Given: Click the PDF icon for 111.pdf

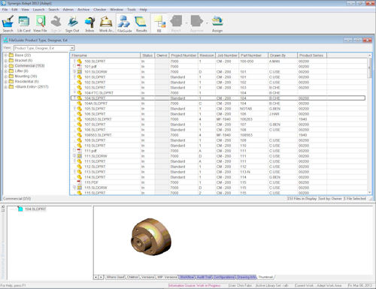Looking at the screenshot, I should point(80,151).
